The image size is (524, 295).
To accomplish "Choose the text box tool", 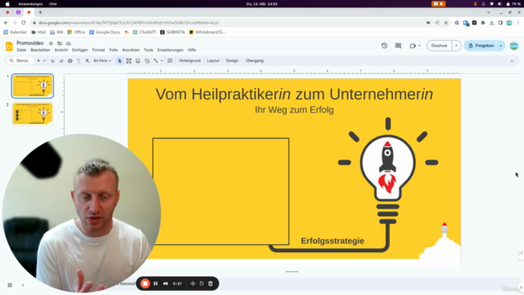I will [x=129, y=61].
